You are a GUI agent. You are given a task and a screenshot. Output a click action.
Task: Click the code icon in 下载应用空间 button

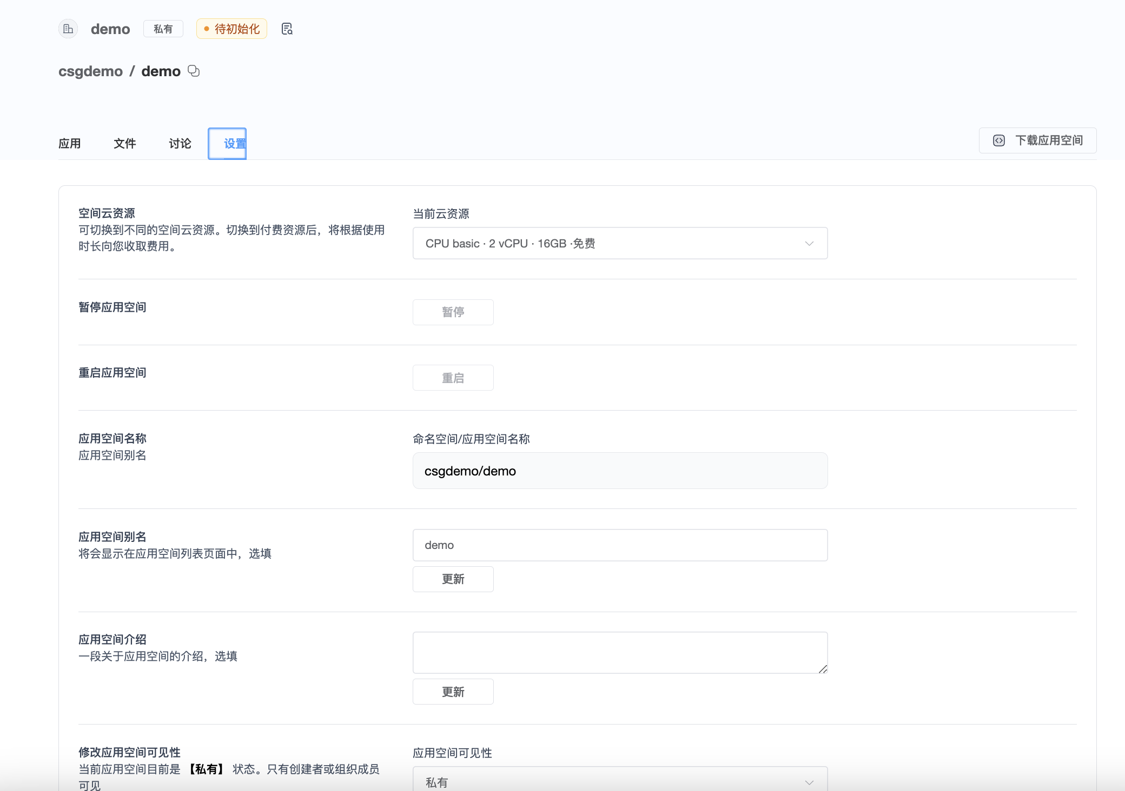[998, 140]
